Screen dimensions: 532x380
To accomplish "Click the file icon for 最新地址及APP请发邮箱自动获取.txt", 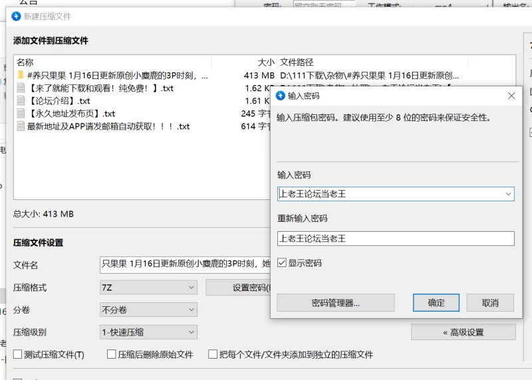I will coord(21,126).
